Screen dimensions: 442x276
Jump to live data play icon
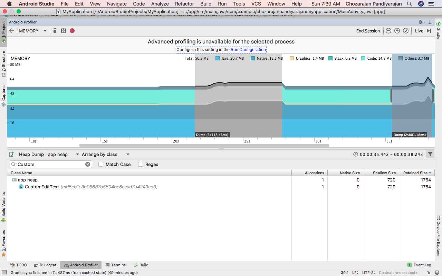(429, 31)
